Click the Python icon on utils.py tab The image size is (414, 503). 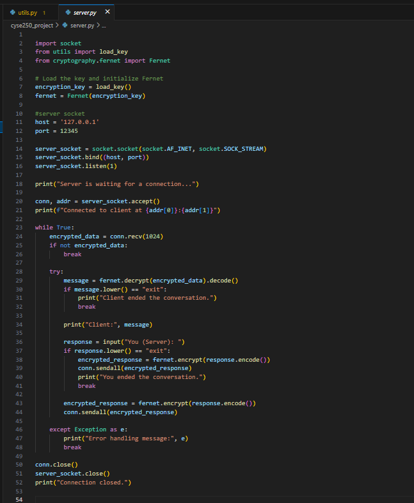[x=13, y=12]
